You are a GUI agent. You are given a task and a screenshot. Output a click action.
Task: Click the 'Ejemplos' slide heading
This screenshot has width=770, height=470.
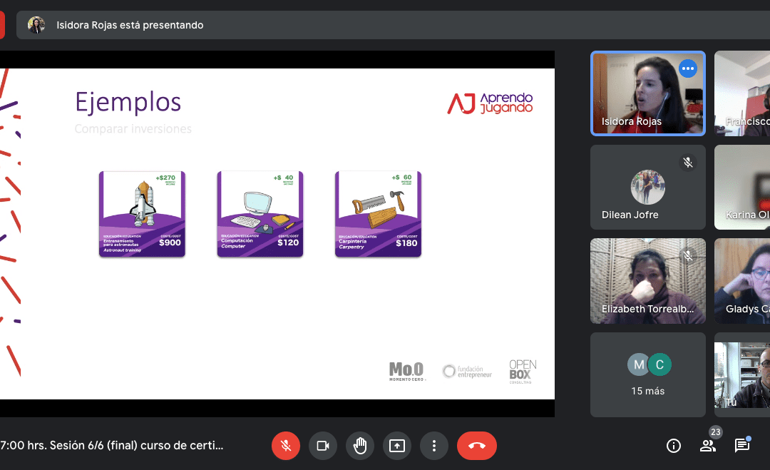coord(128,103)
